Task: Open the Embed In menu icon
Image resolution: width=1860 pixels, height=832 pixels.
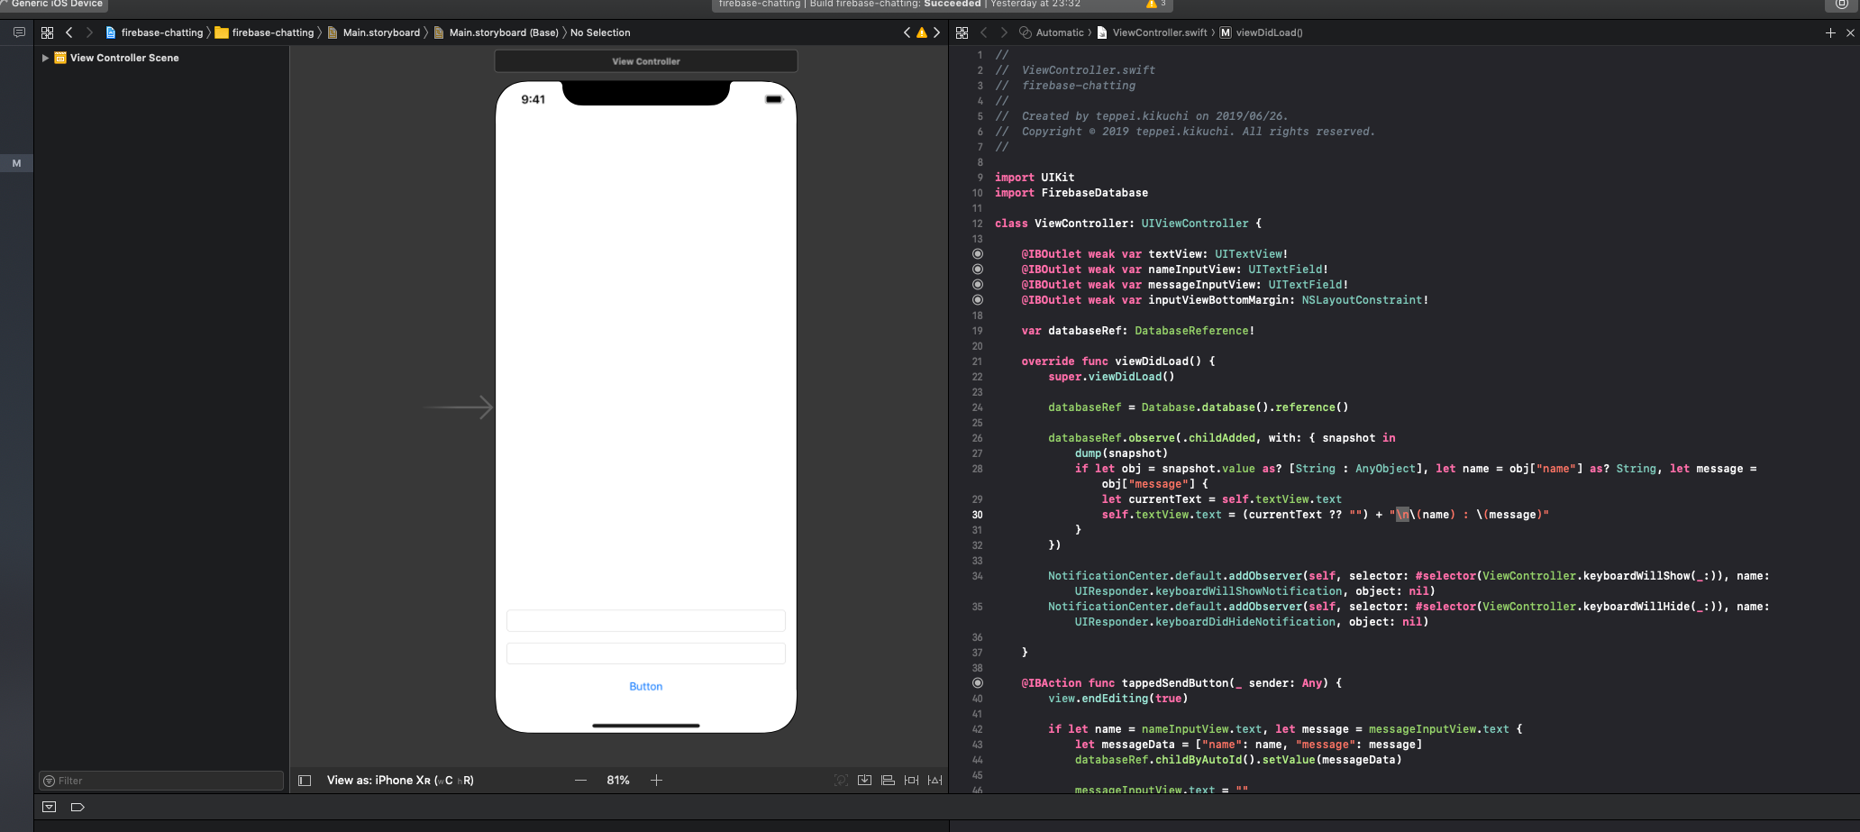Action: (x=864, y=781)
